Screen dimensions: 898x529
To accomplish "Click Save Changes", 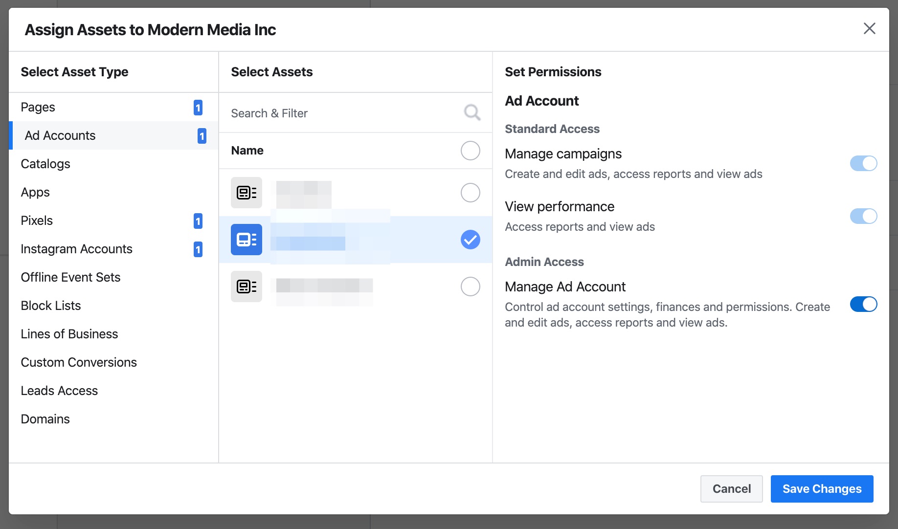I will click(822, 489).
